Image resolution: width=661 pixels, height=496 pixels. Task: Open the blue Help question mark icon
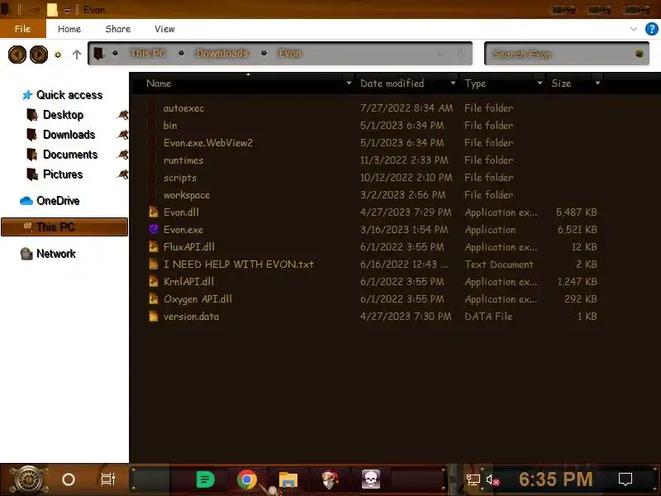651,29
